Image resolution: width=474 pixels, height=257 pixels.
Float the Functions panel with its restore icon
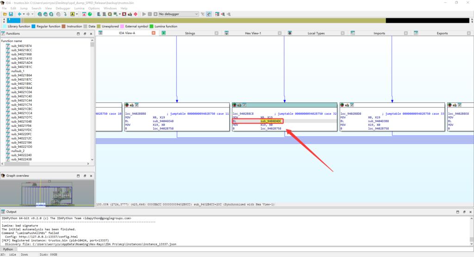(x=85, y=33)
